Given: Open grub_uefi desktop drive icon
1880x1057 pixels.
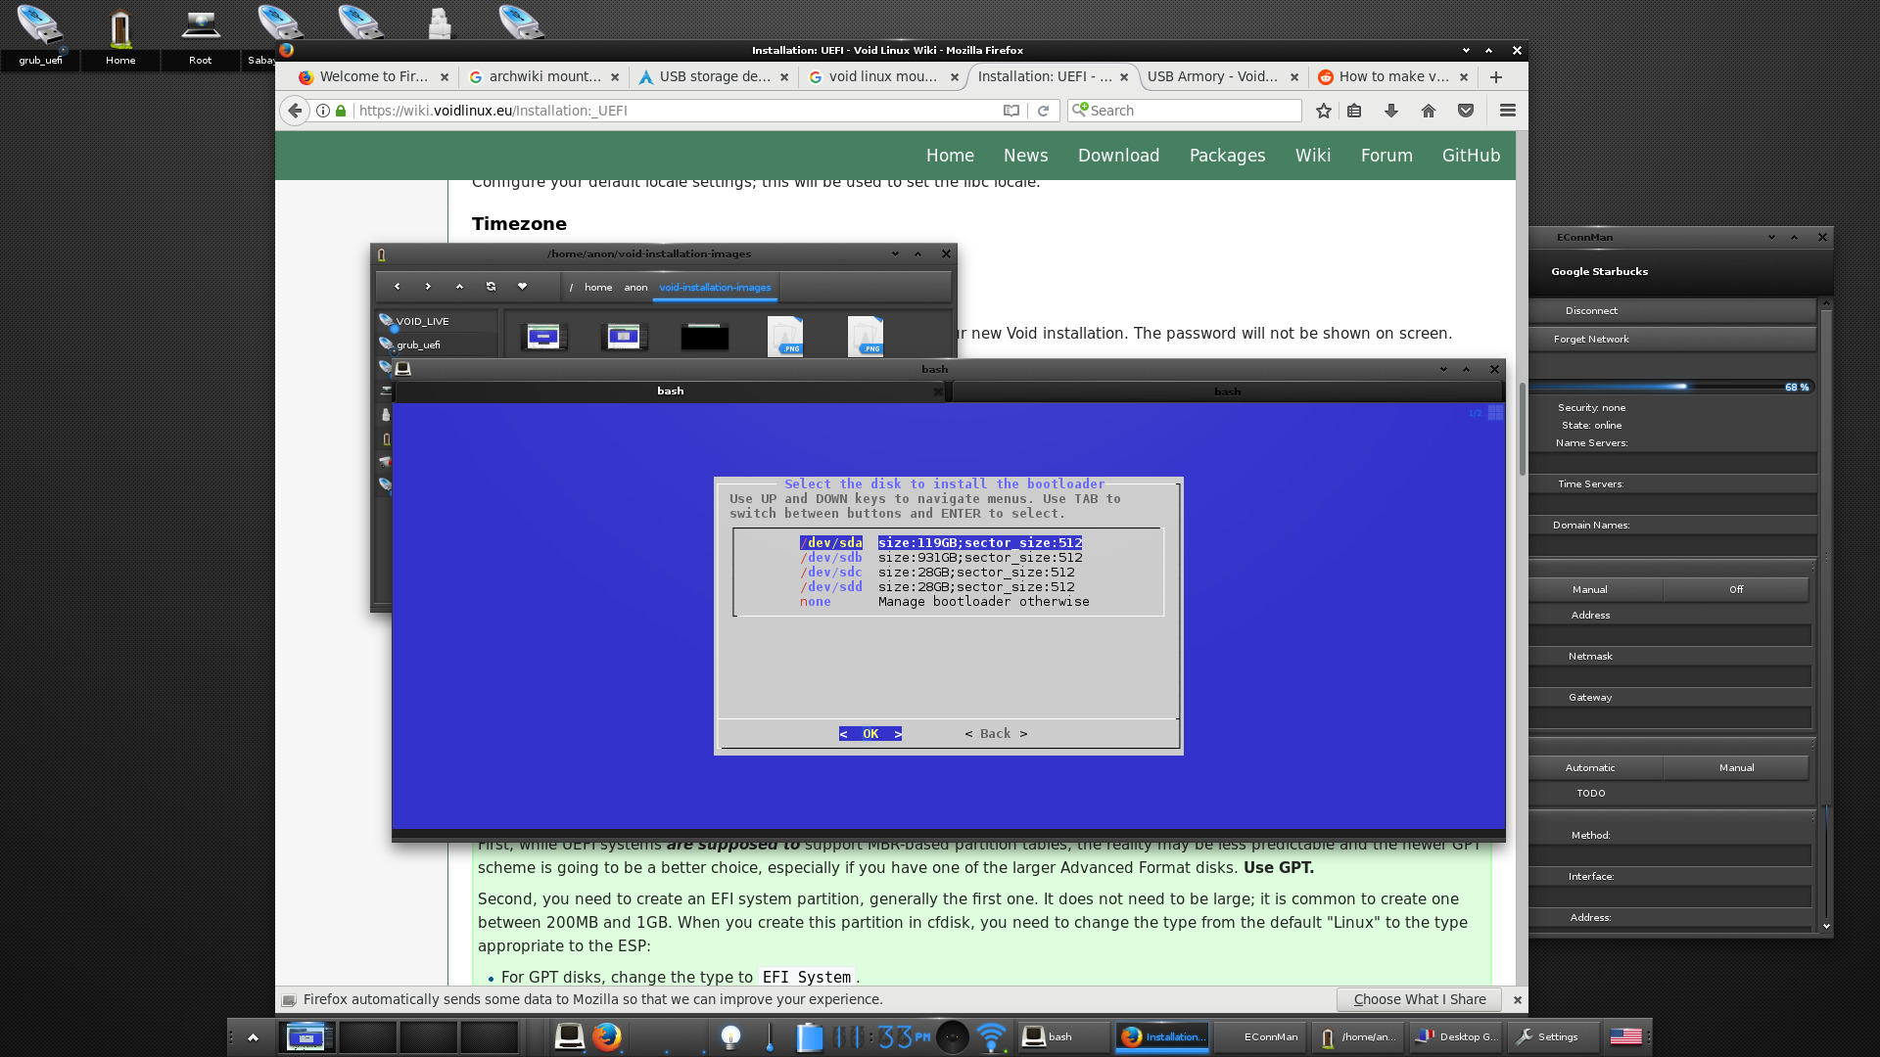Looking at the screenshot, I should coord(40,35).
